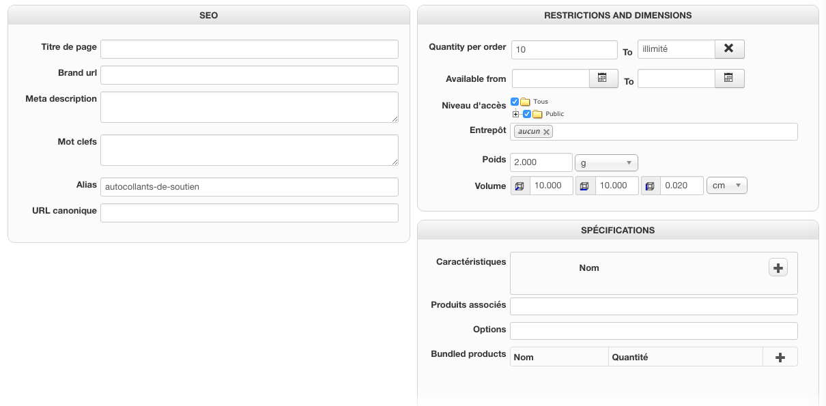Screen dimensions: 826x406
Task: Clear the quantity per order maximum limit
Action: pos(729,49)
